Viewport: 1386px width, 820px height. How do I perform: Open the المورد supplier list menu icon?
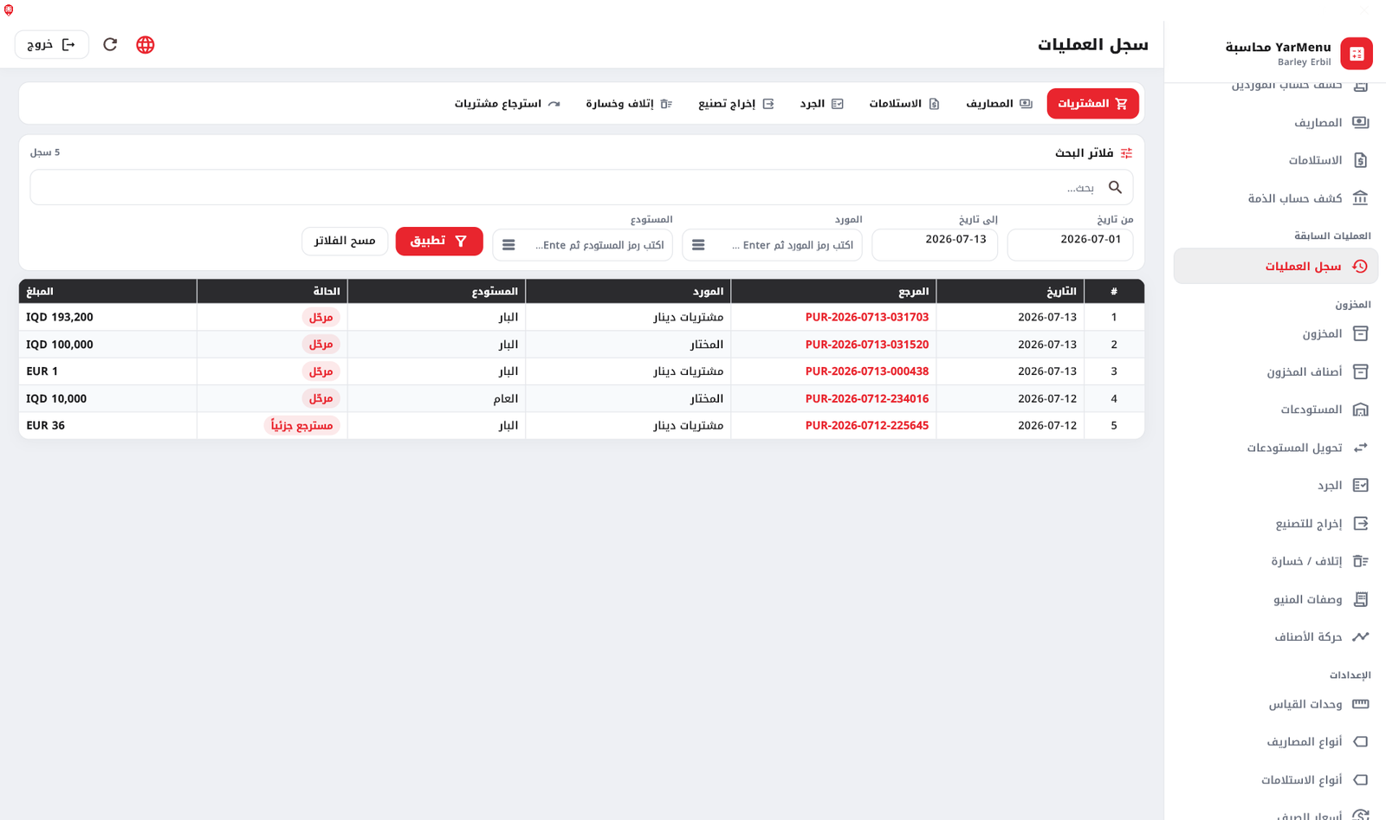(x=698, y=245)
